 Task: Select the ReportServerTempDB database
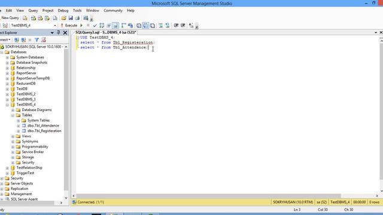click(33, 78)
